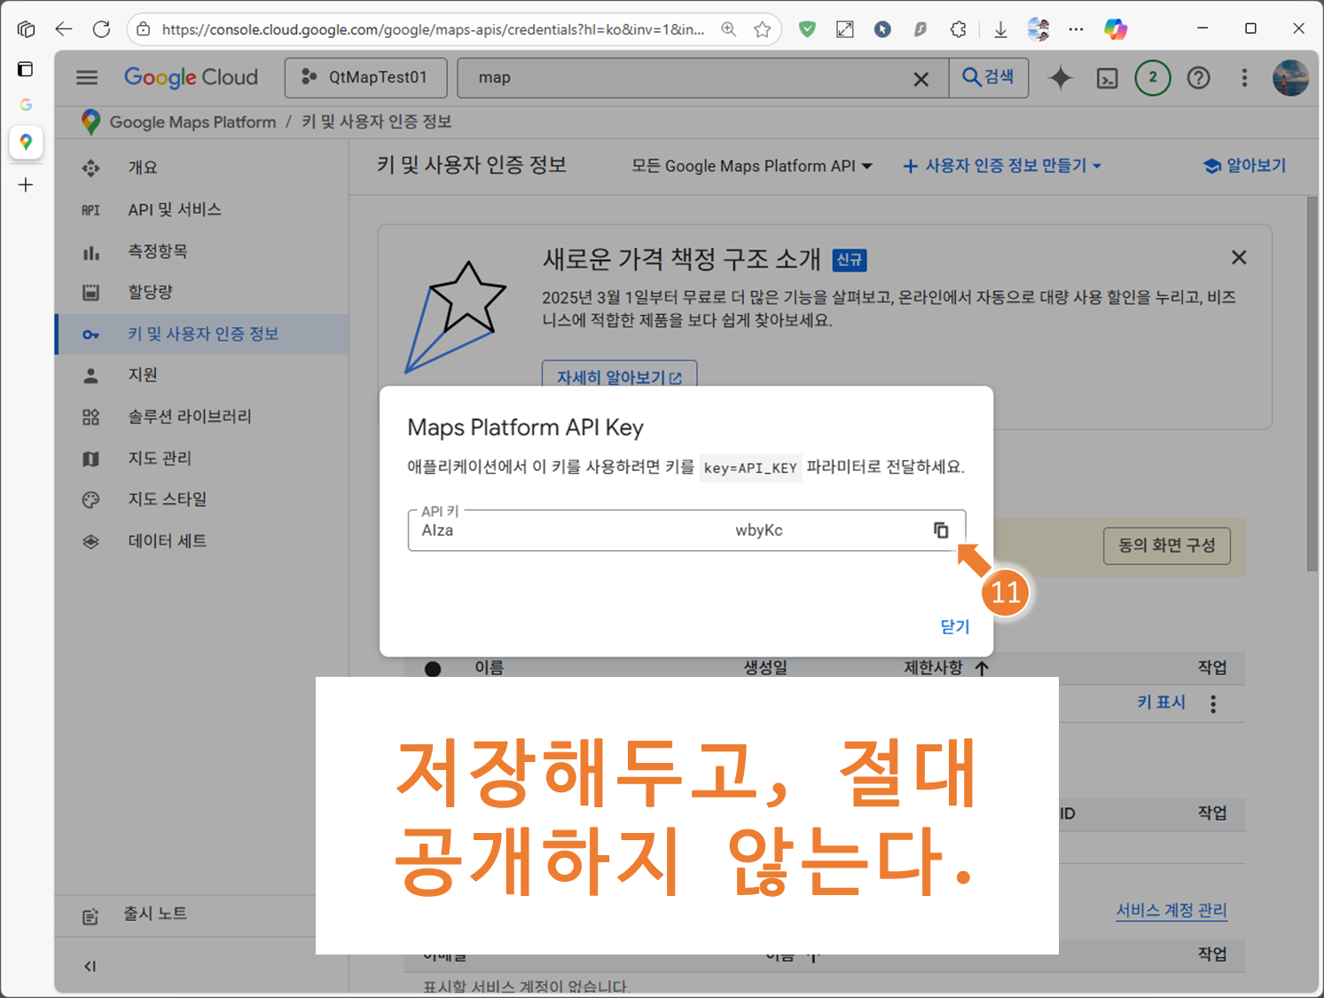Image resolution: width=1324 pixels, height=998 pixels.
Task: Click Google Maps Platform breadcrumb link
Action: pyautogui.click(x=192, y=122)
